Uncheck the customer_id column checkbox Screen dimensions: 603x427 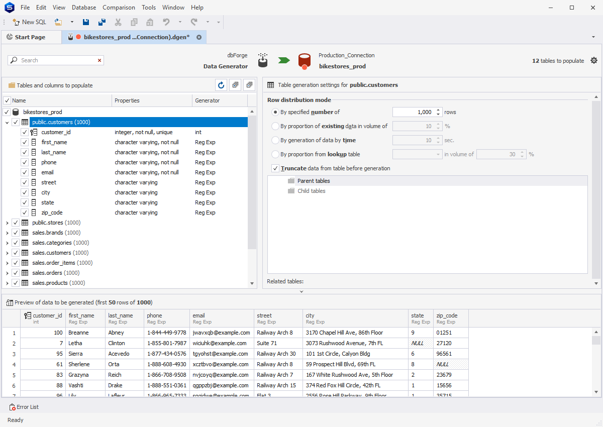tap(25, 132)
